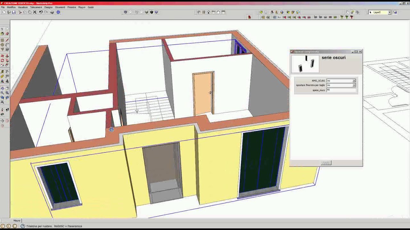Choose the Rotate tool
Image resolution: width=410 pixels, height=230 pixels.
[x=2, y=60]
